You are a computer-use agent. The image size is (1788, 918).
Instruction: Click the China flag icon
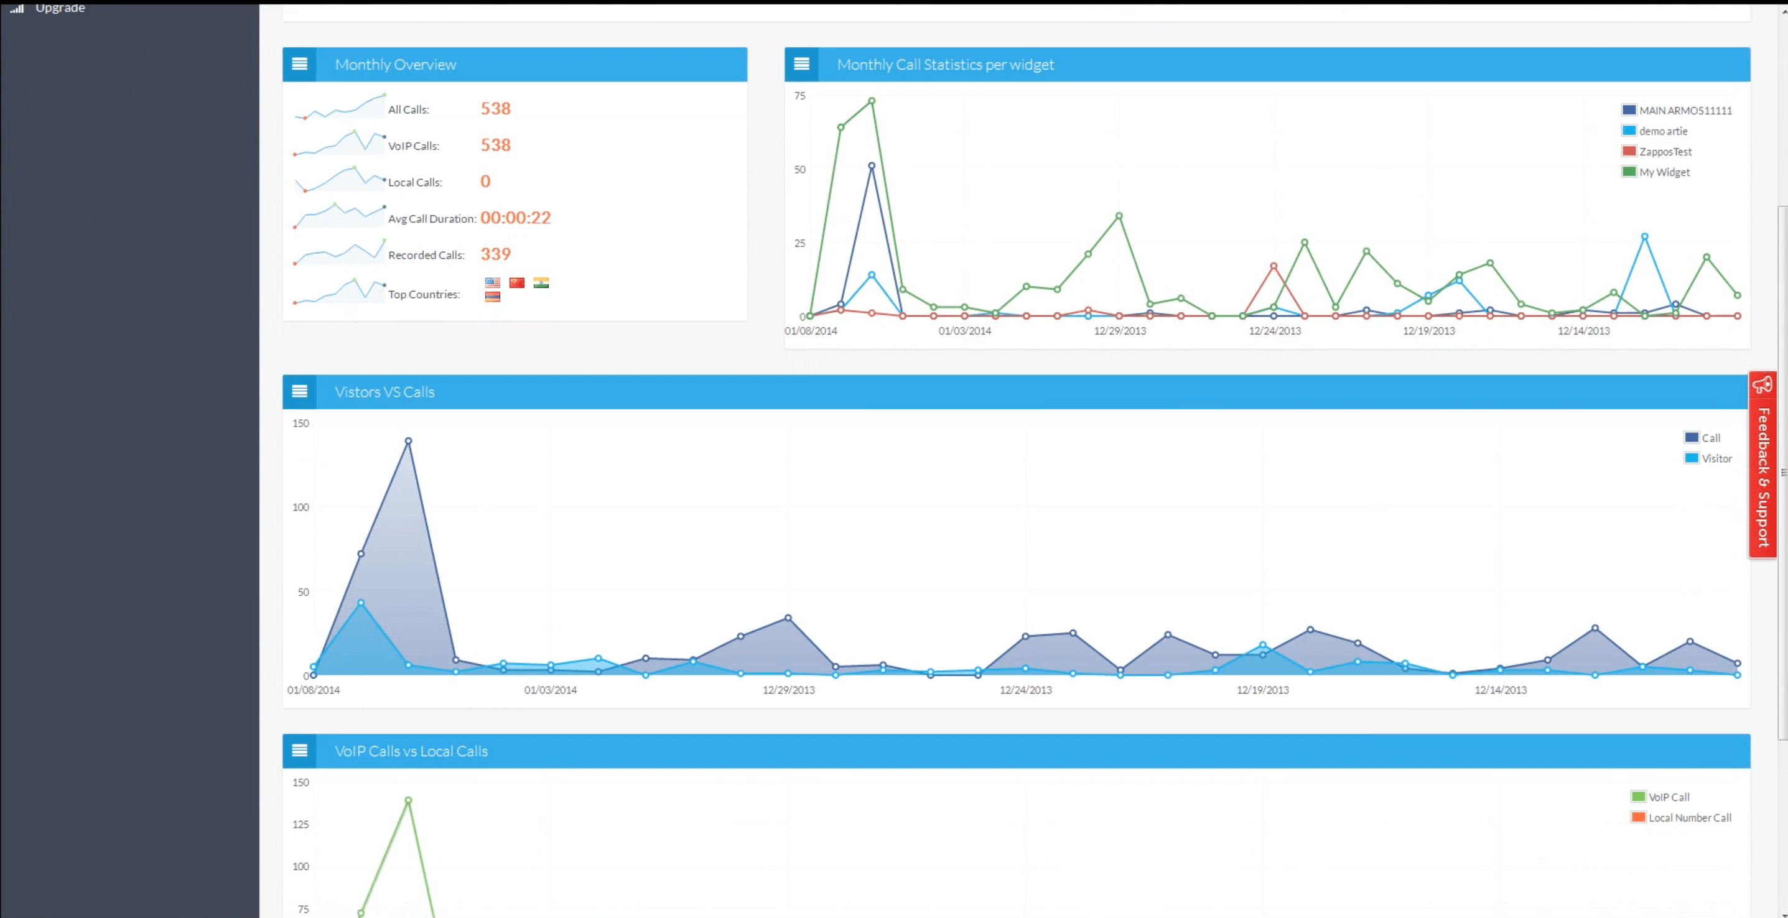516,282
